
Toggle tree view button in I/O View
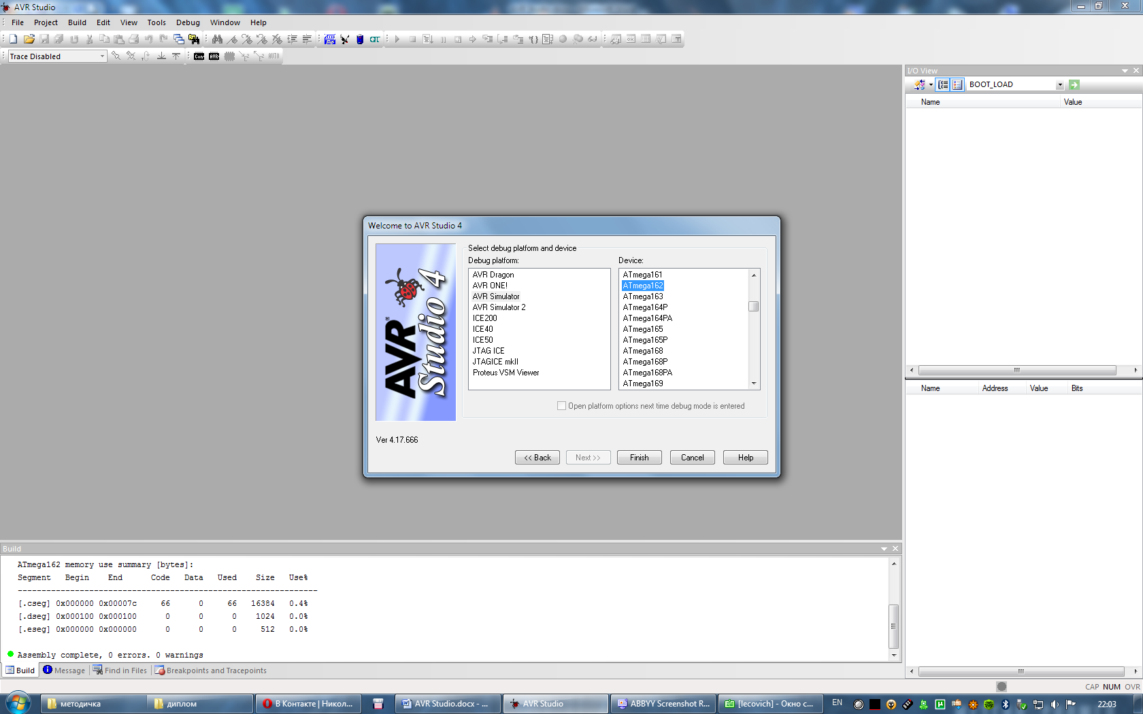pyautogui.click(x=943, y=84)
